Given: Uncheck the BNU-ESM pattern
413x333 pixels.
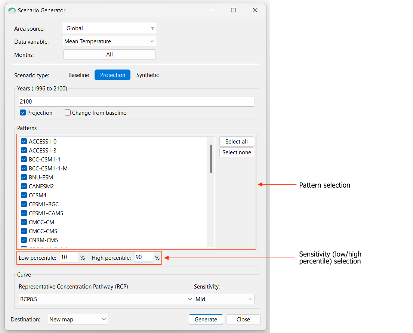Looking at the screenshot, I should [x=24, y=177].
